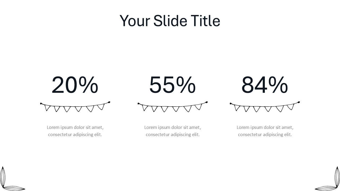Click 'consectetur adipiscing elit.' below 20%
The width and height of the screenshot is (340, 191).
[75, 134]
